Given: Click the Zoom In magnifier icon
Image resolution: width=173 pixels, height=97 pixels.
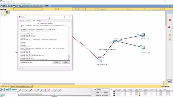Looking at the screenshot, I should pyautogui.click(x=33, y=6).
